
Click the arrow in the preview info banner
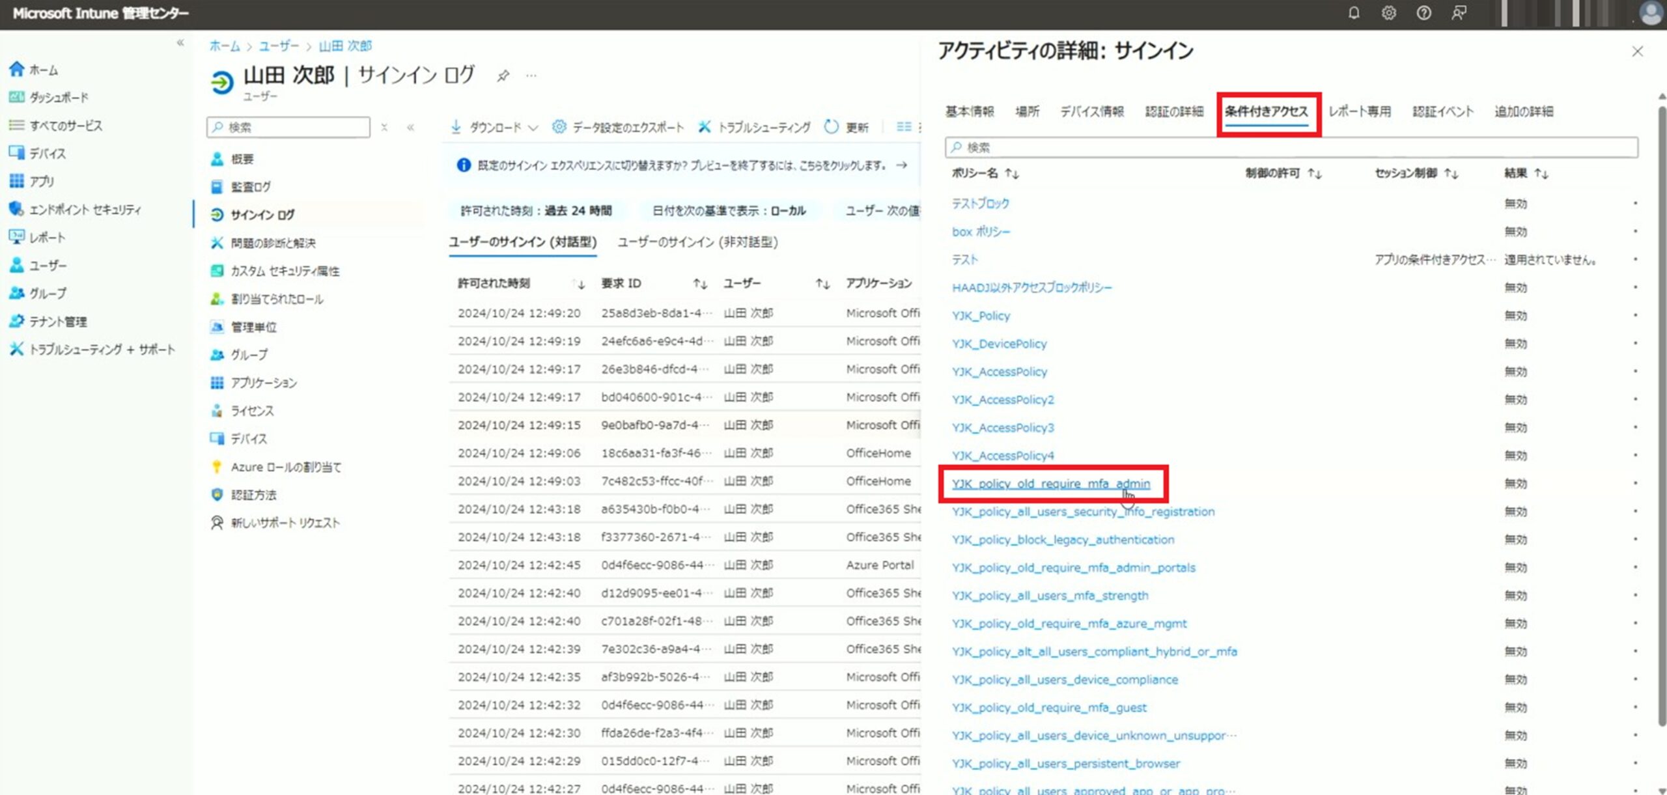click(x=902, y=165)
